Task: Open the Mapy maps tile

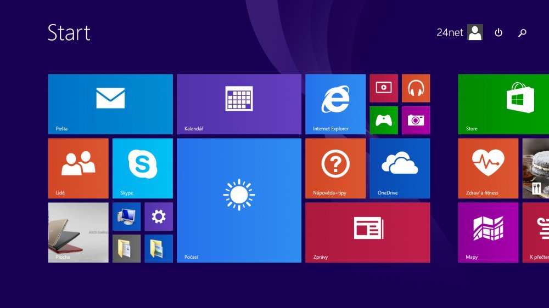Action: [x=488, y=232]
